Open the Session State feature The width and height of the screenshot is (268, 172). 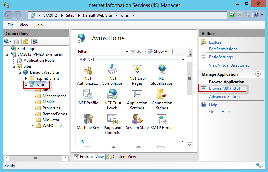pyautogui.click(x=137, y=119)
